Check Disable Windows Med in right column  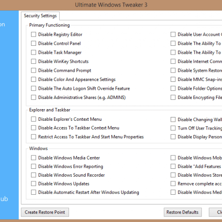point(173,192)
